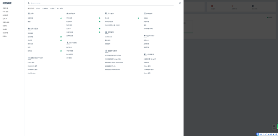Open 云服务器 in My Favorites sidebar

[5, 8]
